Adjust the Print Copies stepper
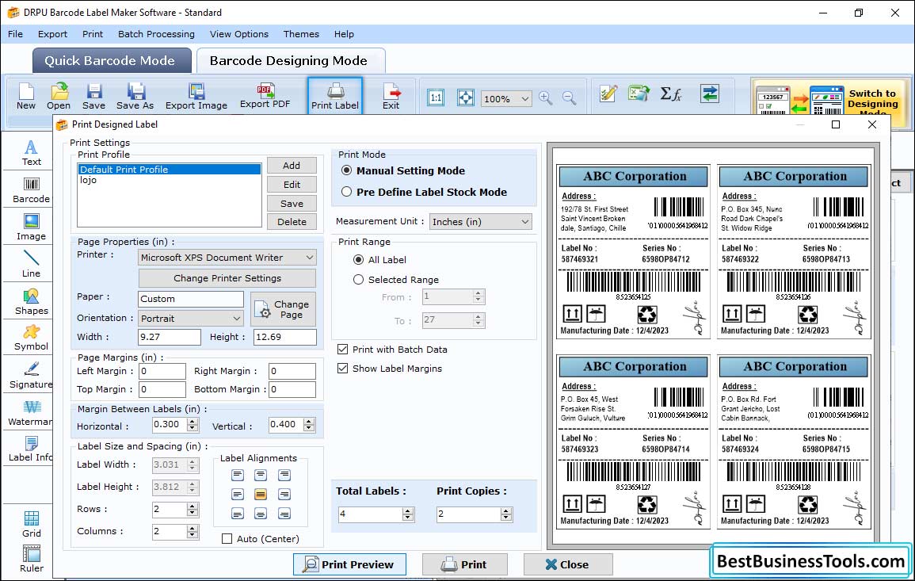The width and height of the screenshot is (915, 581). 506,514
